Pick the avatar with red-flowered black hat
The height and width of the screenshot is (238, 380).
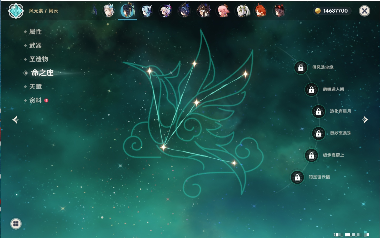pyautogui.click(x=279, y=11)
